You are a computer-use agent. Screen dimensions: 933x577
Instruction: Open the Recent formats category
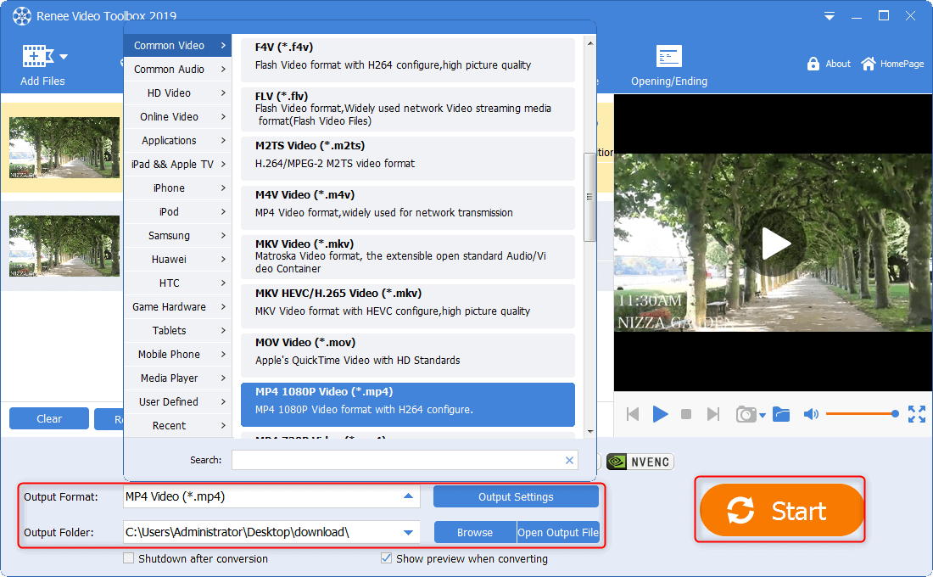[177, 426]
